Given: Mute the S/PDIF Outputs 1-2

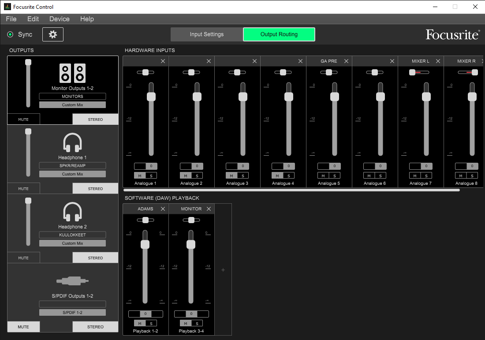Looking at the screenshot, I should tap(23, 327).
